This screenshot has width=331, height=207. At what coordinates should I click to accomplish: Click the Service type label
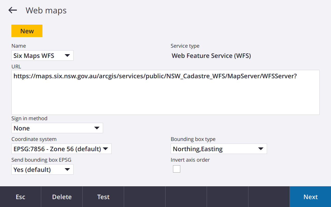(185, 46)
